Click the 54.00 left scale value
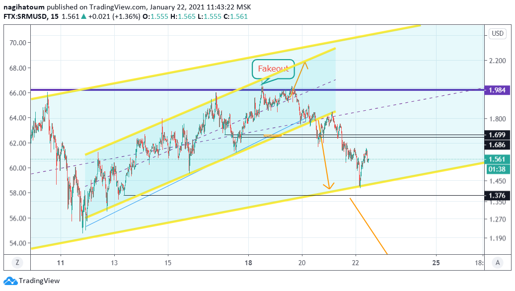Image resolution: width=515 pixels, height=291 pixels. coord(18,243)
